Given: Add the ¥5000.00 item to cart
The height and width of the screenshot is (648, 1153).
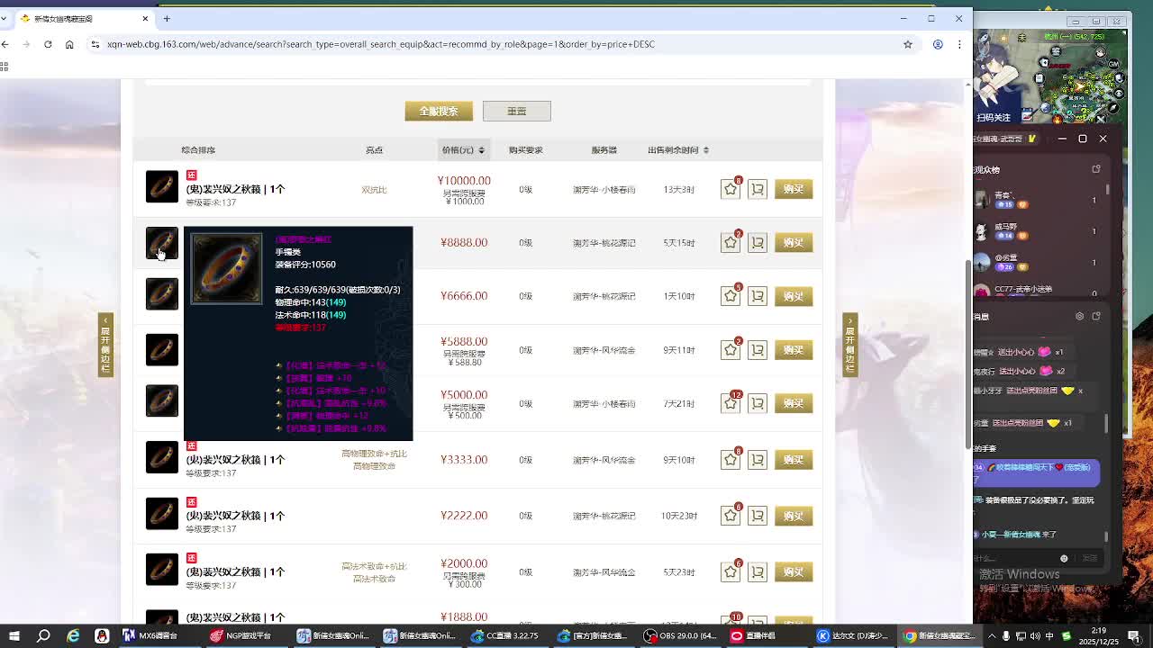Looking at the screenshot, I should click(x=758, y=403).
